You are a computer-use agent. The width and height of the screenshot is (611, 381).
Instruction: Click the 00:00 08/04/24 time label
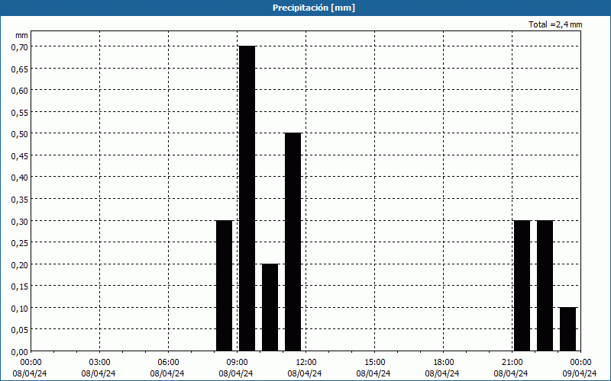pyautogui.click(x=30, y=368)
